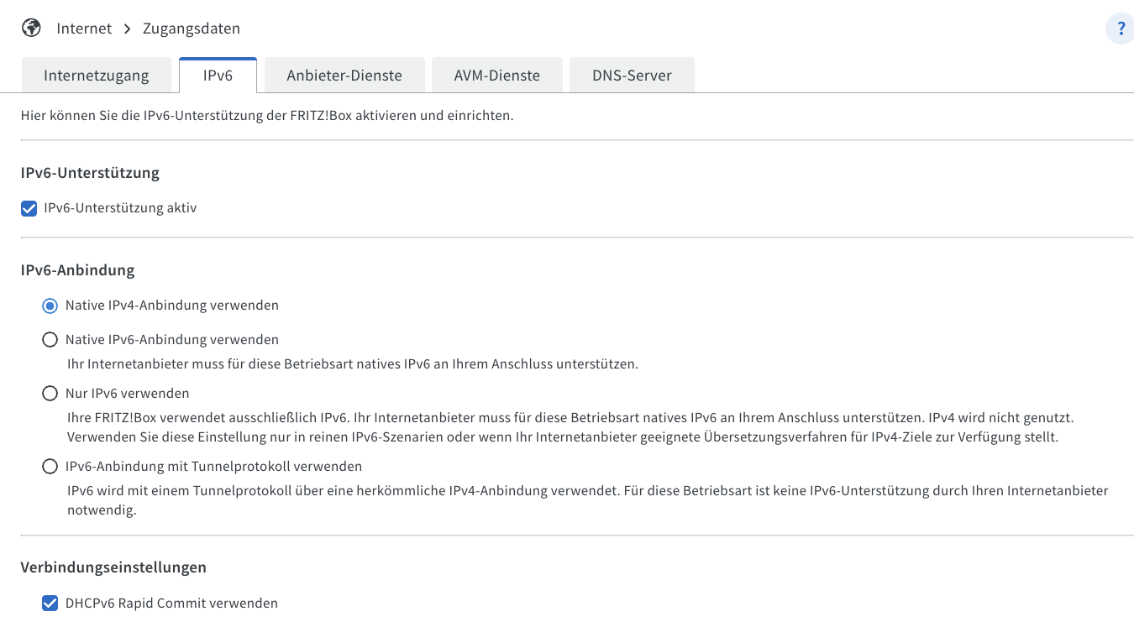Screen dimensions: 1134x622
Task: Click 'IPv6-Anbindung mit Tunnelprotokoll verwenden' label text
Action: 214,467
